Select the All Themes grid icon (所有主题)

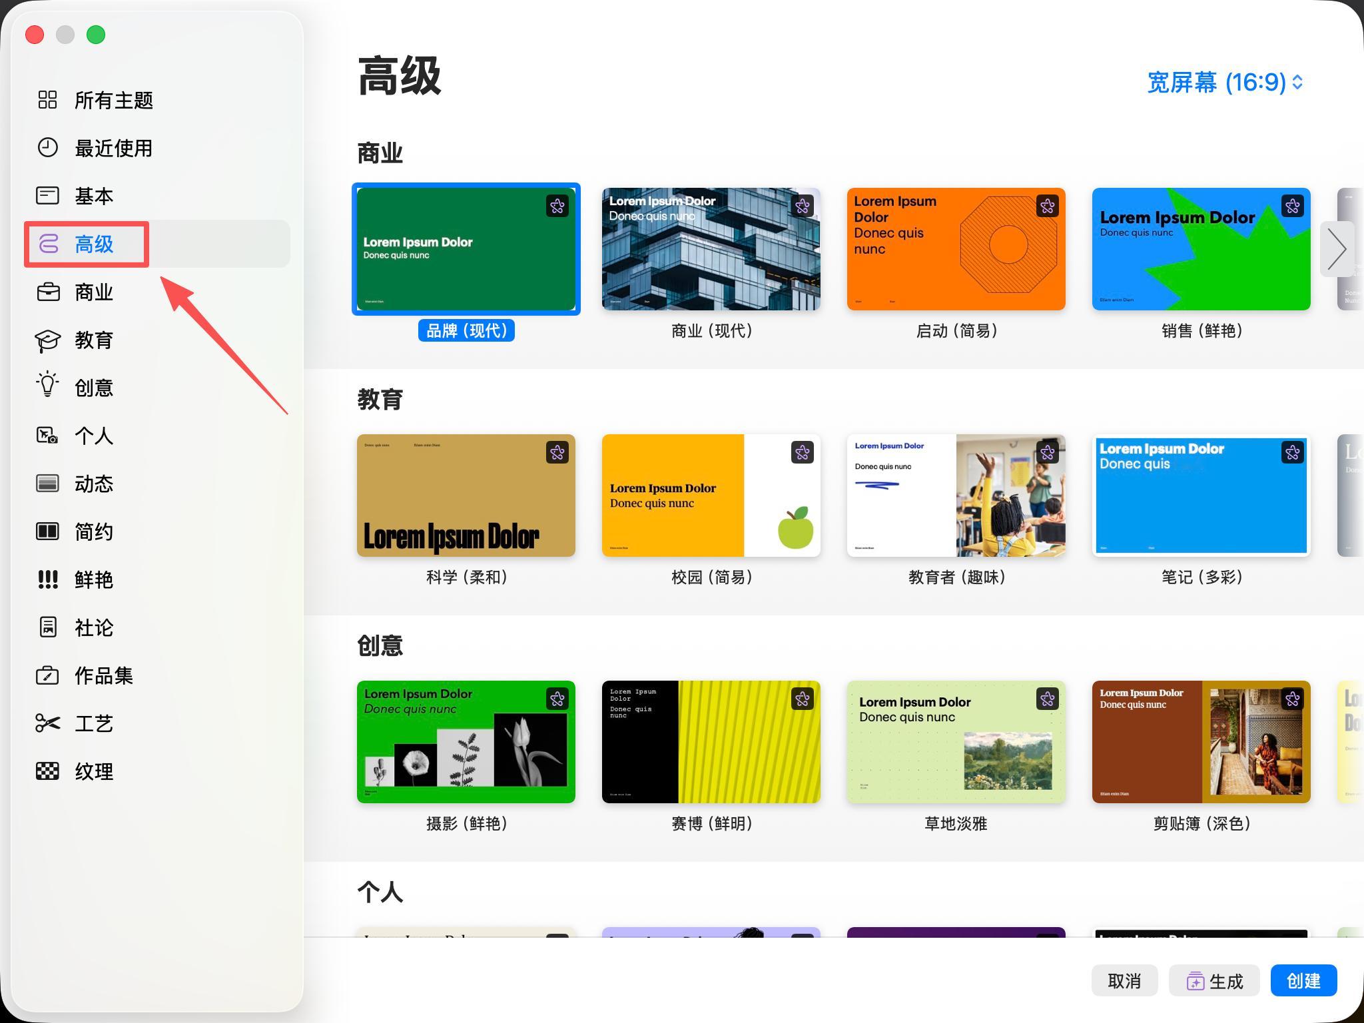click(x=47, y=100)
